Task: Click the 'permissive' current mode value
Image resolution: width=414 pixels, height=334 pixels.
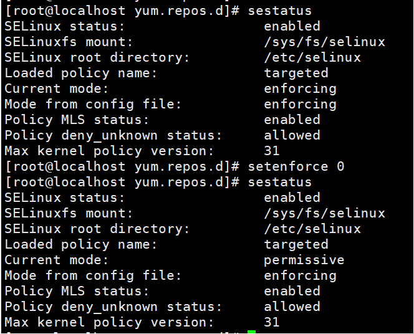Action: (x=304, y=260)
